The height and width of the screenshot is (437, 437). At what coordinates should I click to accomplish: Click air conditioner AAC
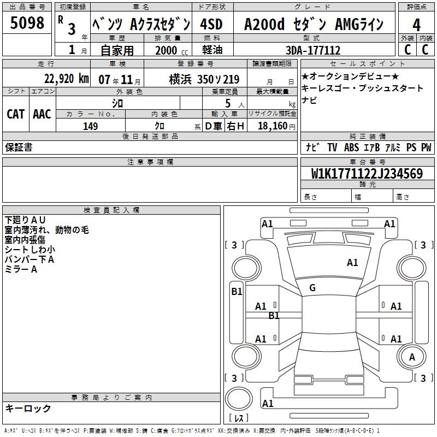tap(42, 114)
